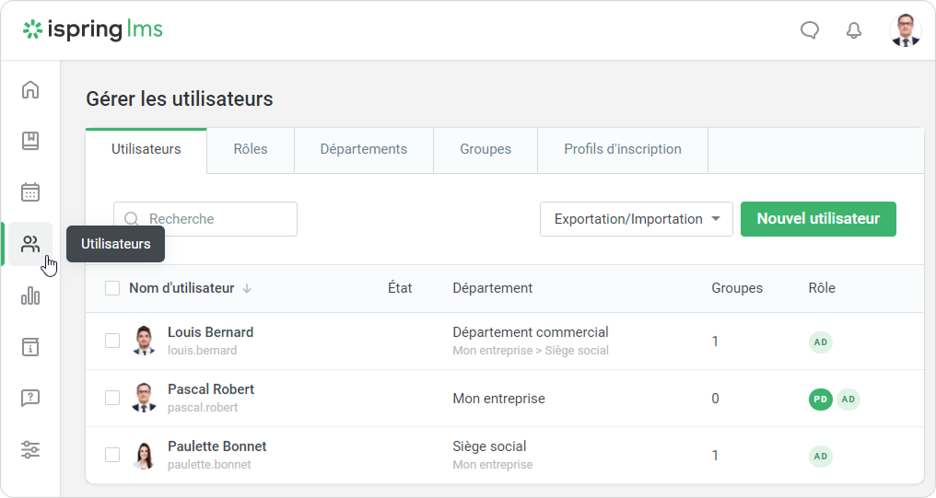This screenshot has width=936, height=498.
Task: Open Paulette Bonnet's user profile
Action: point(216,446)
